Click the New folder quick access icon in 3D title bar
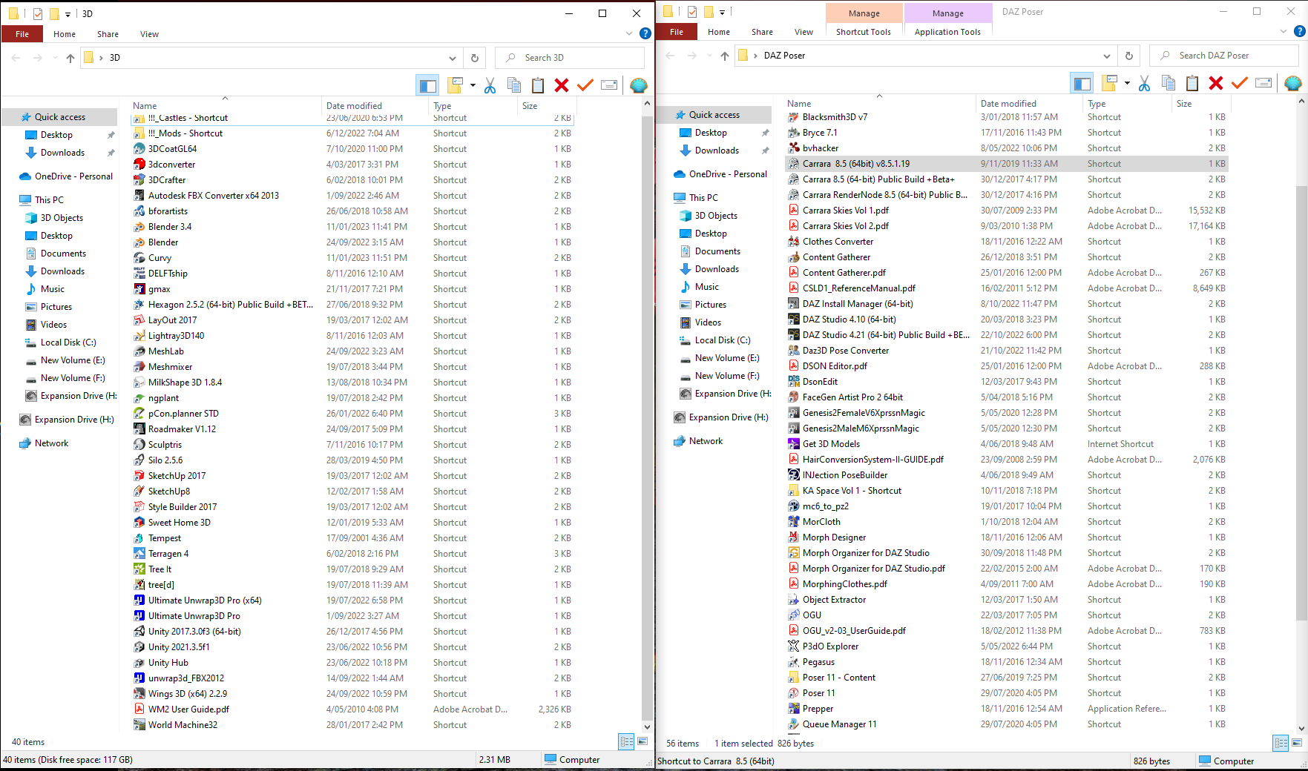This screenshot has width=1308, height=771. tap(54, 13)
